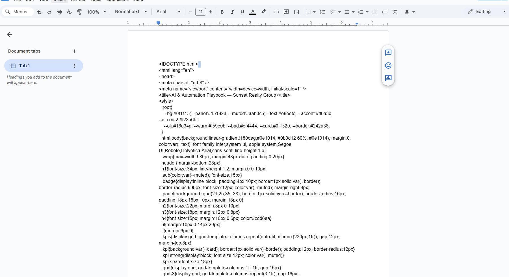
Task: Print the document
Action: pyautogui.click(x=59, y=12)
